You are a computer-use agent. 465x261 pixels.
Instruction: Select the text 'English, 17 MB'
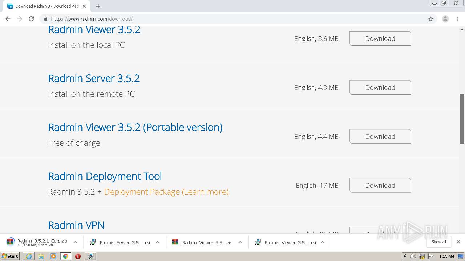(317, 186)
